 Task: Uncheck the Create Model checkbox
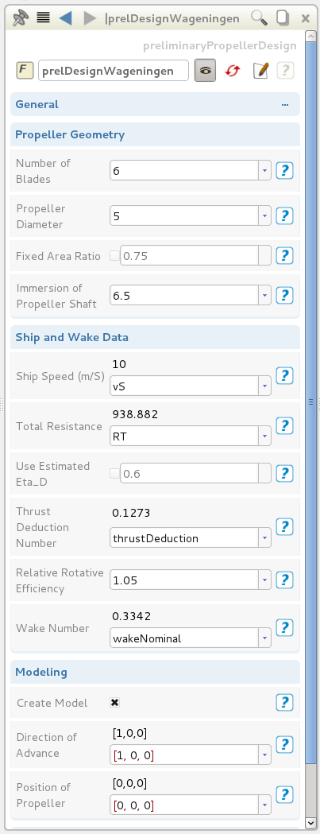(x=114, y=703)
